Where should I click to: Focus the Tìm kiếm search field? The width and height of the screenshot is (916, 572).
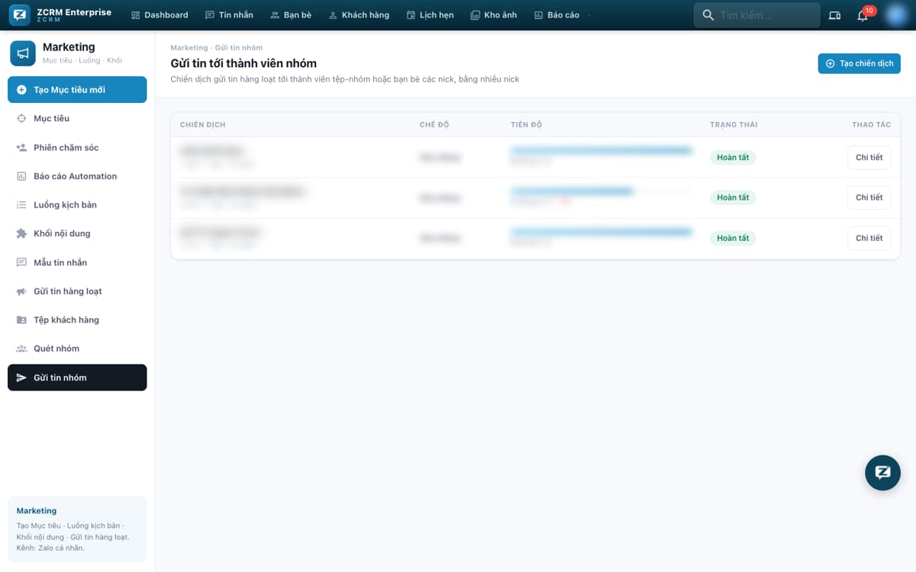[756, 15]
